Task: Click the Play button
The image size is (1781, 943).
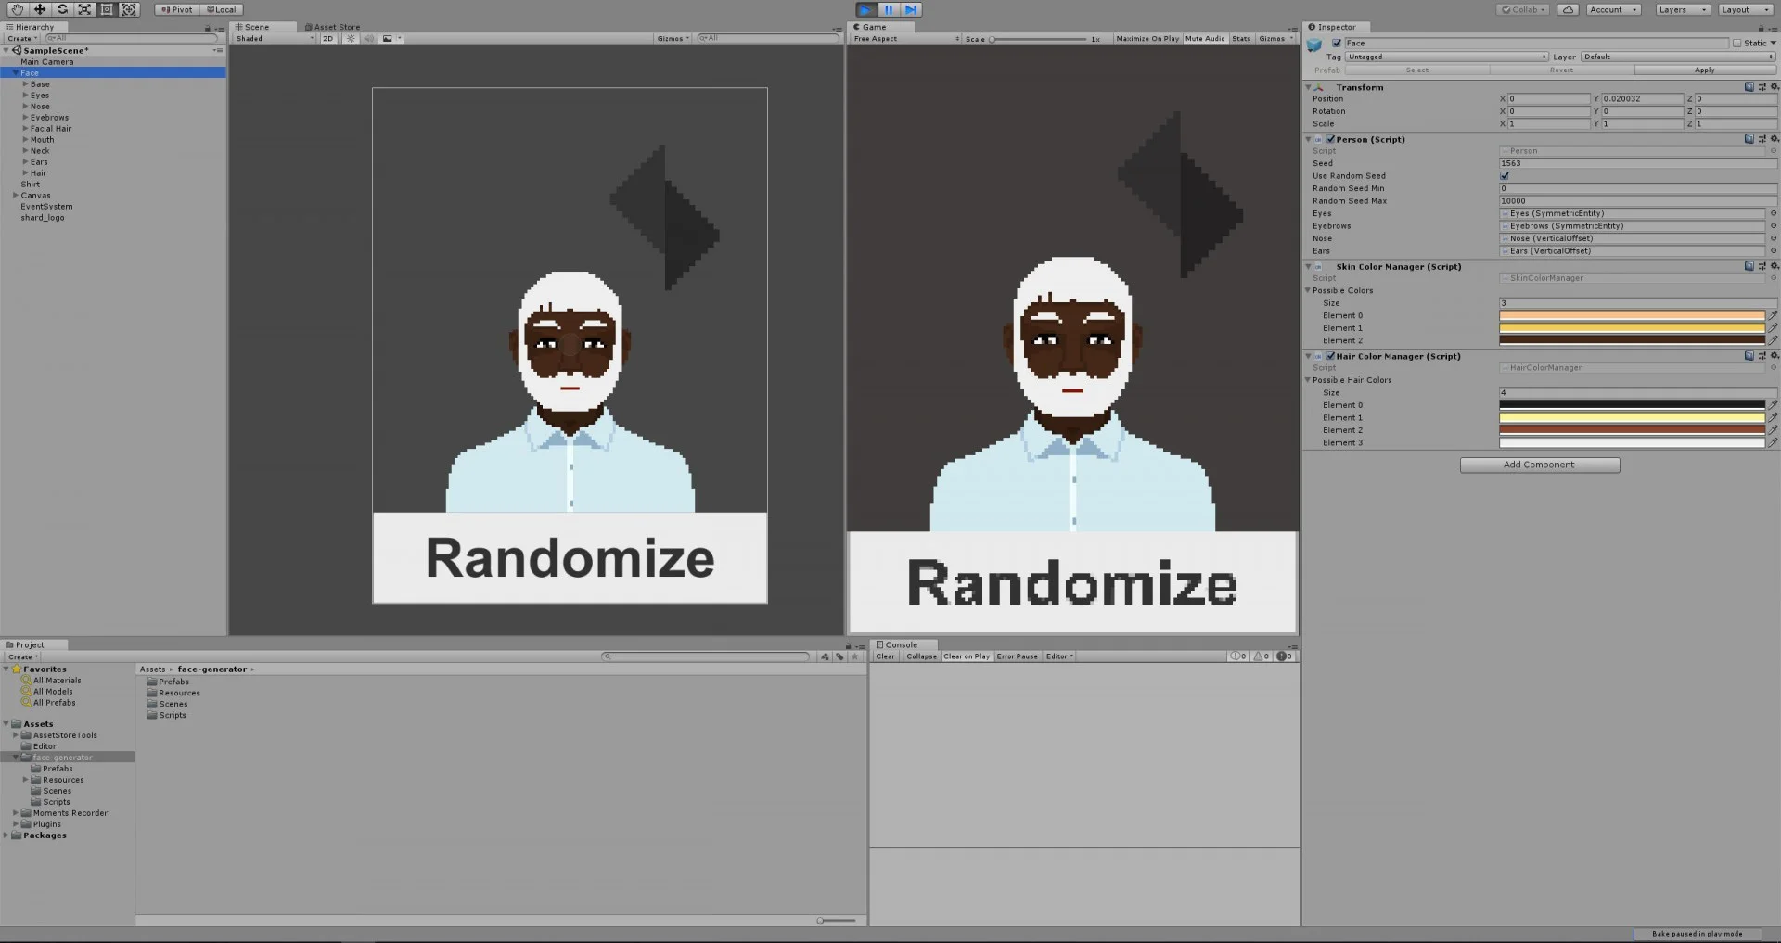Action: (865, 9)
